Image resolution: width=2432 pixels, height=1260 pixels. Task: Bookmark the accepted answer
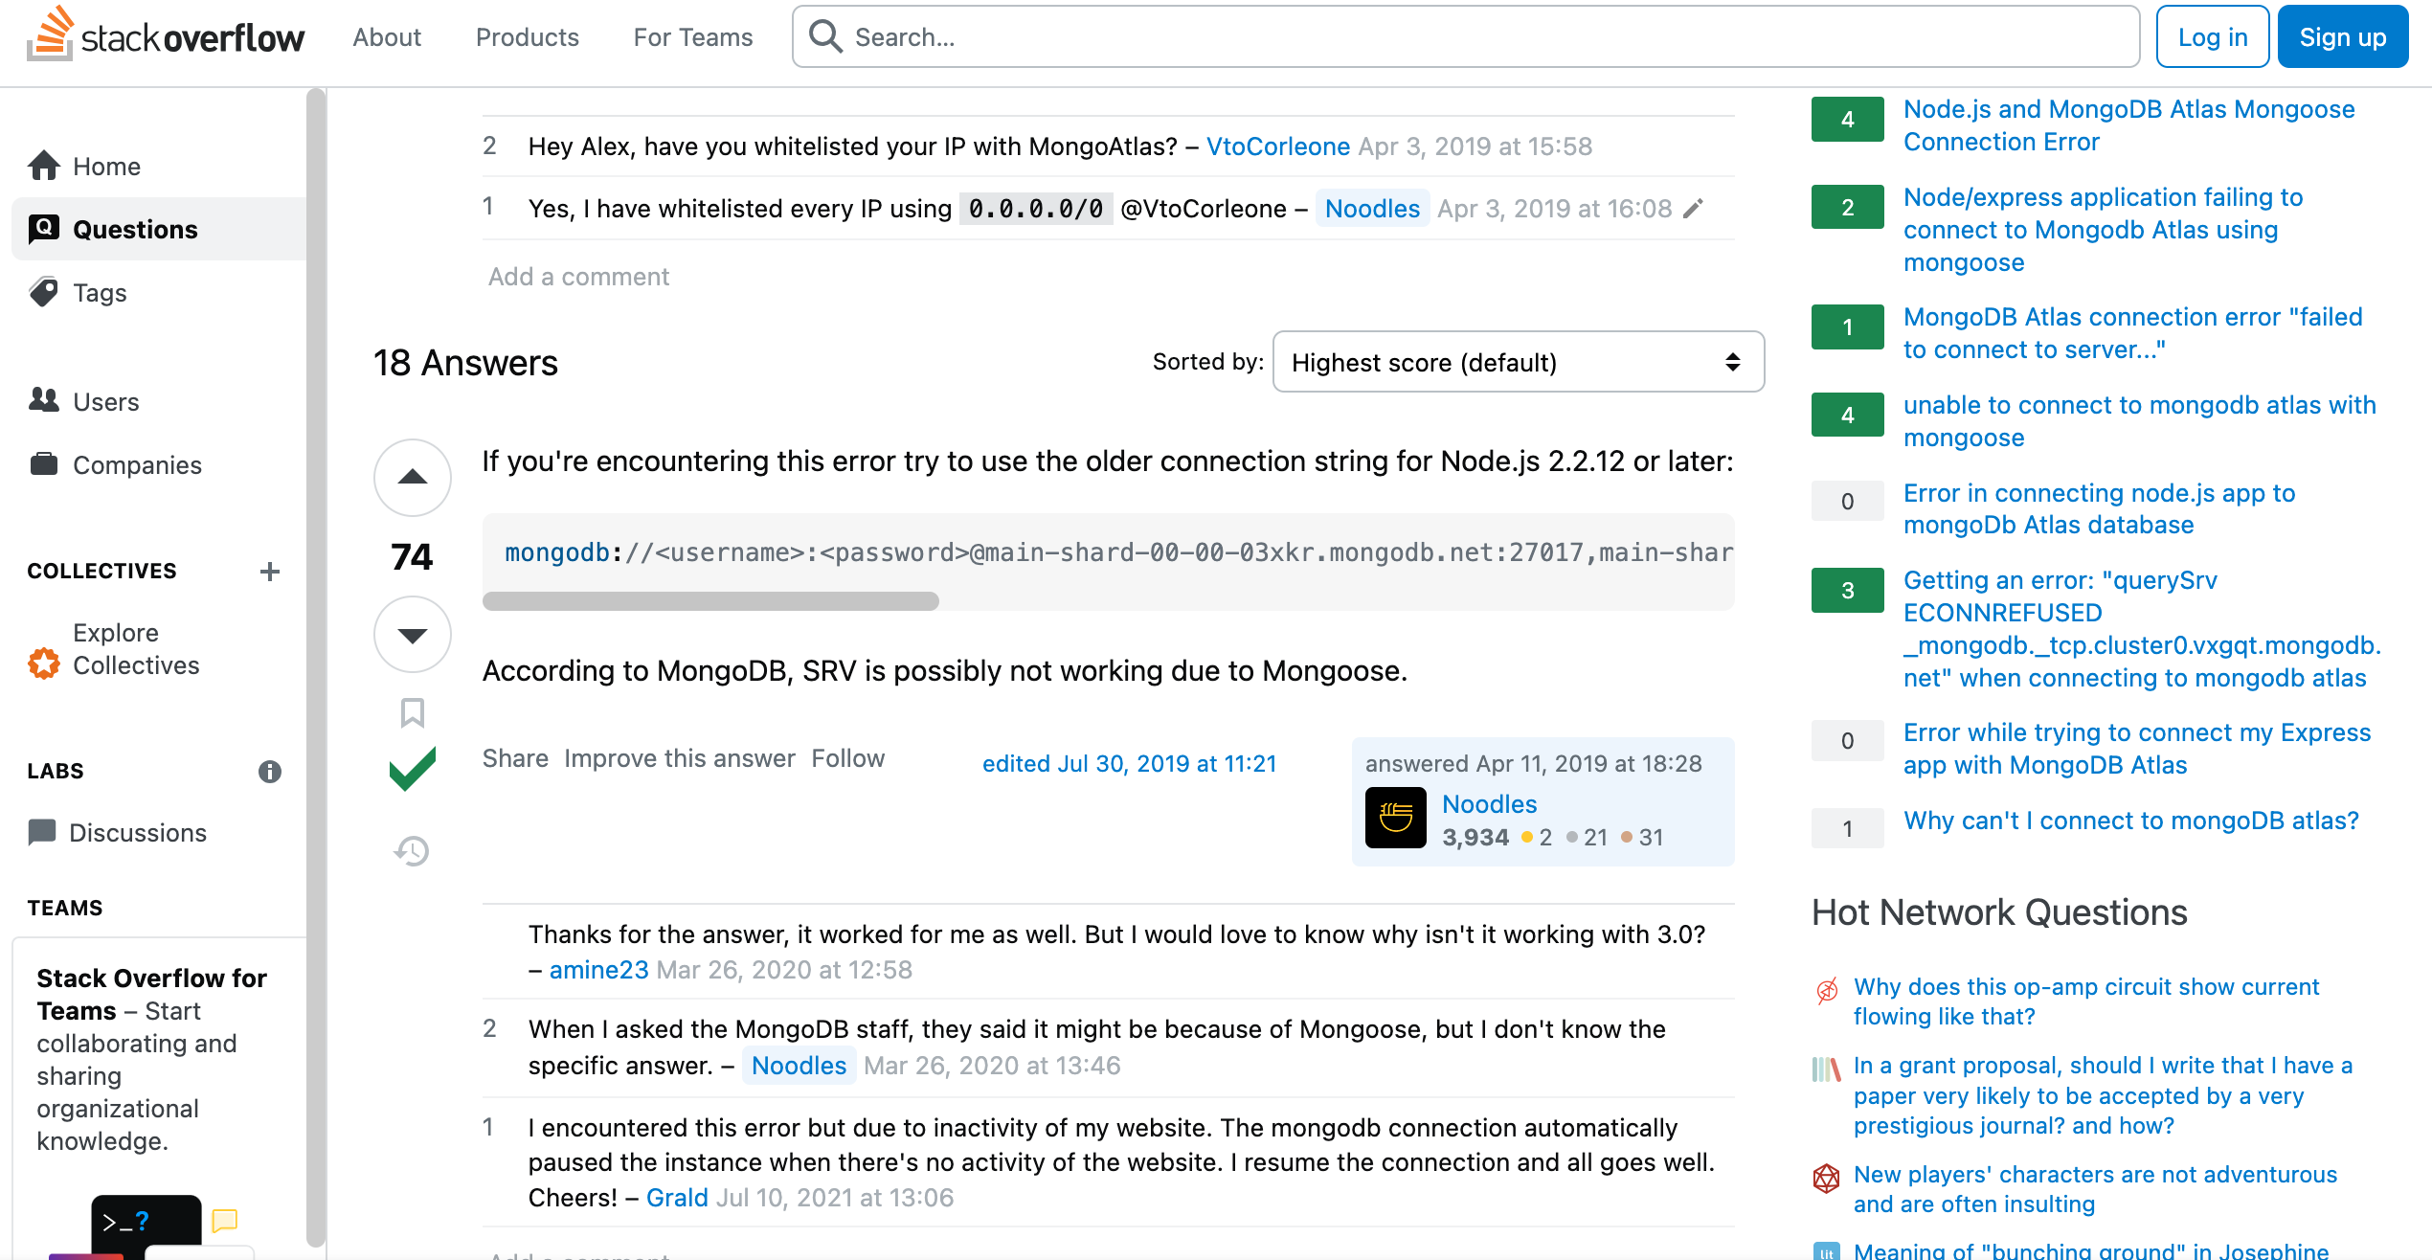tap(412, 712)
